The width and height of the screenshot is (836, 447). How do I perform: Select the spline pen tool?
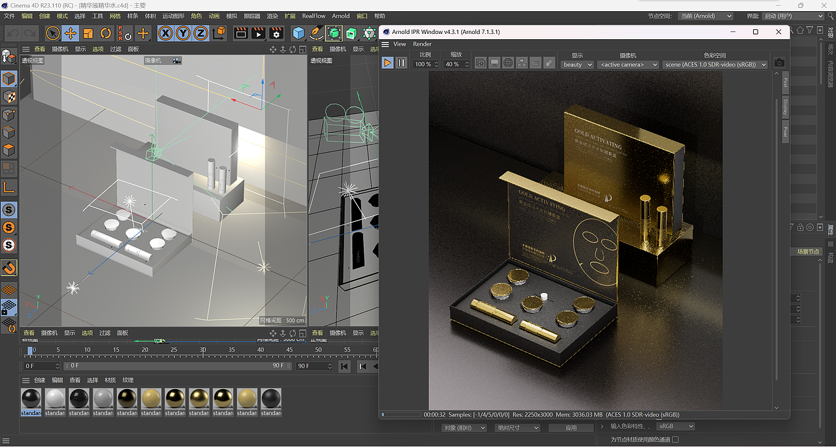(x=316, y=33)
